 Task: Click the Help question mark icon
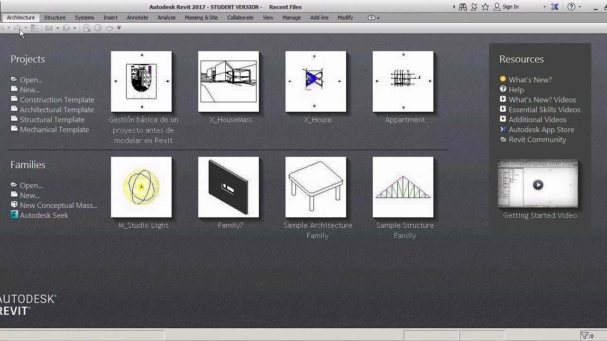pyautogui.click(x=571, y=7)
